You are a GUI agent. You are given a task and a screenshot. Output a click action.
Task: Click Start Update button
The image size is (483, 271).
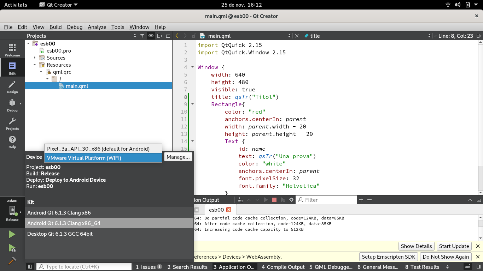coord(454,246)
